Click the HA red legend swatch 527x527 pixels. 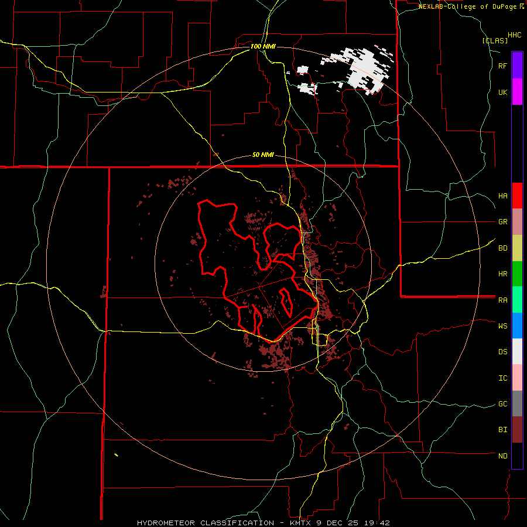(x=517, y=196)
